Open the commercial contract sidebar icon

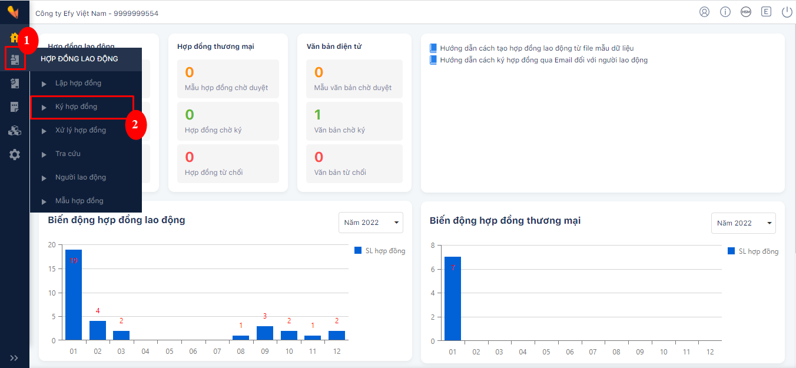coord(15,84)
